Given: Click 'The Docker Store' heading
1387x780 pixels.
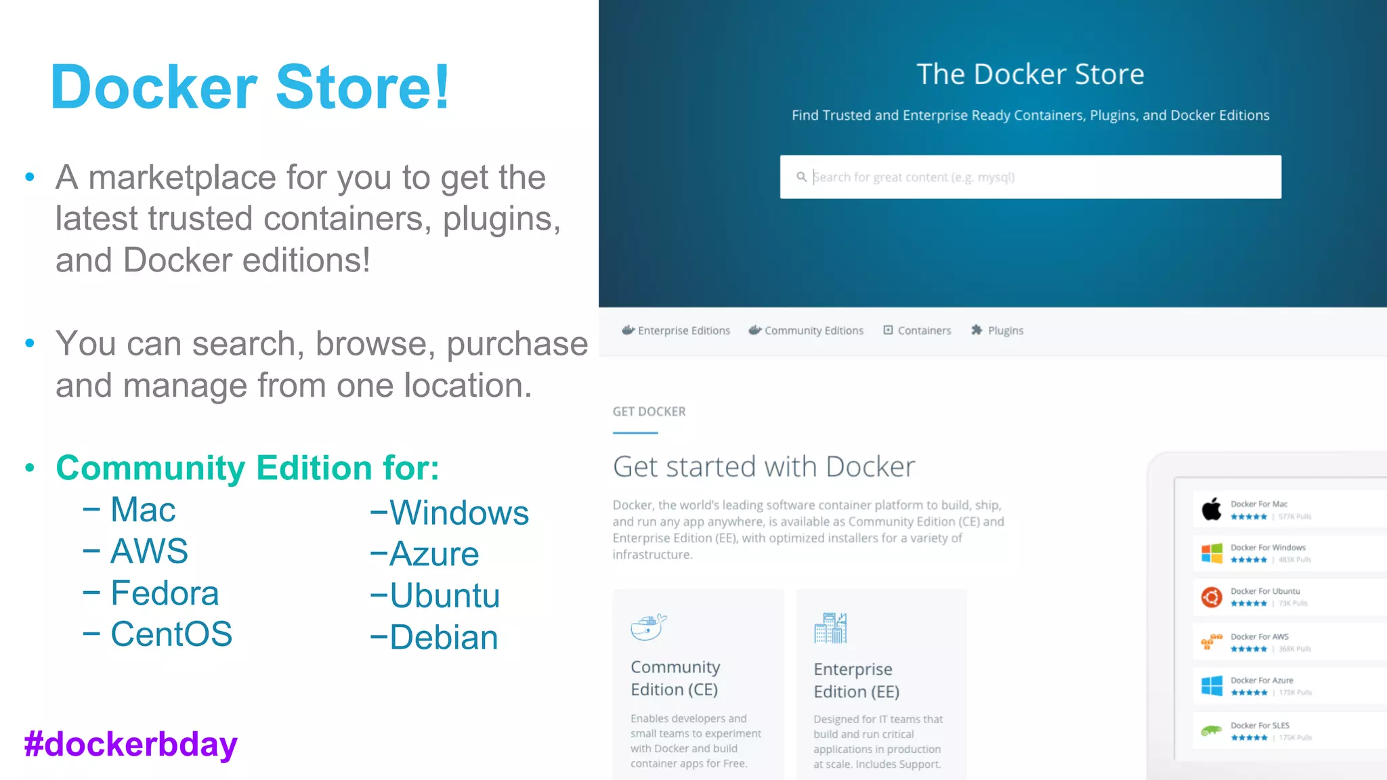Looking at the screenshot, I should 1030,74.
